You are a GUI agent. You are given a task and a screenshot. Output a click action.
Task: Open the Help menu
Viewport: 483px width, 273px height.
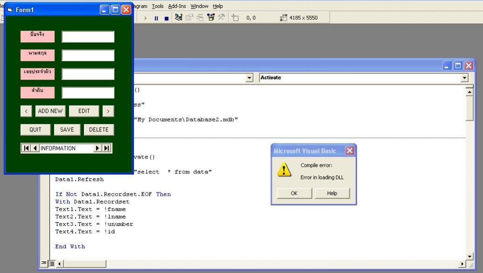click(x=217, y=6)
